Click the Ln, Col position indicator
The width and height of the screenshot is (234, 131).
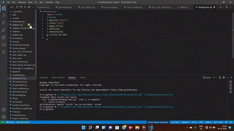175,122
